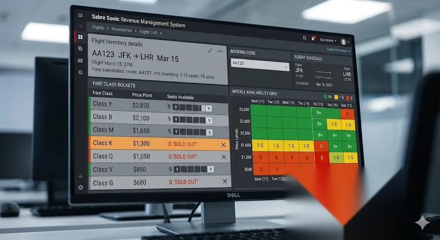
Task: Click LHR 23:00 in Flight Schedule
Action: pos(347,76)
